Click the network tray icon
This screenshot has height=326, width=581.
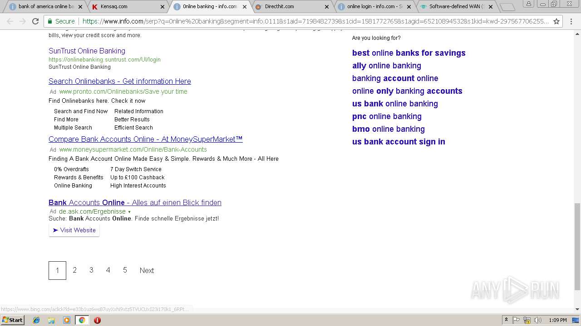tap(527, 320)
